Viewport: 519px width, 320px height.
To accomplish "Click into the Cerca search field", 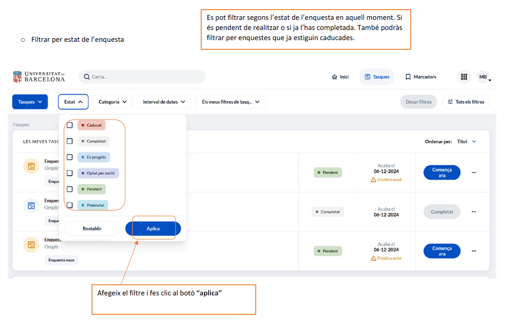I will (145, 77).
